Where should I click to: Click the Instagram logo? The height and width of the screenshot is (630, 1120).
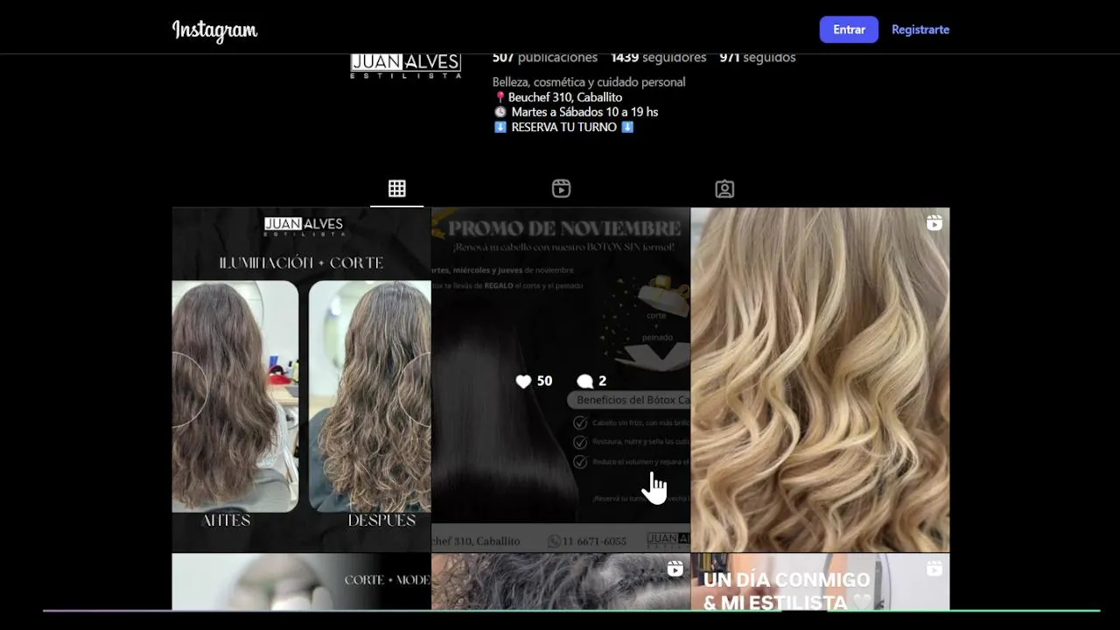(214, 31)
